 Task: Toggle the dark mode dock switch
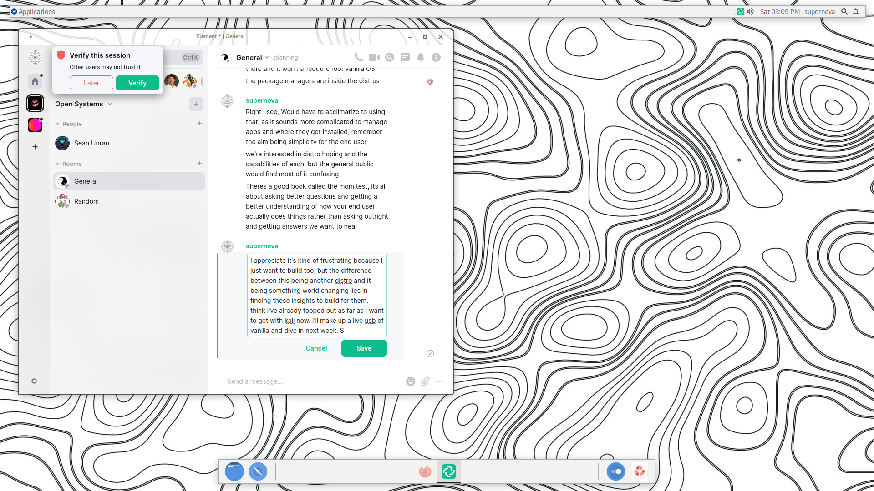[x=616, y=471]
